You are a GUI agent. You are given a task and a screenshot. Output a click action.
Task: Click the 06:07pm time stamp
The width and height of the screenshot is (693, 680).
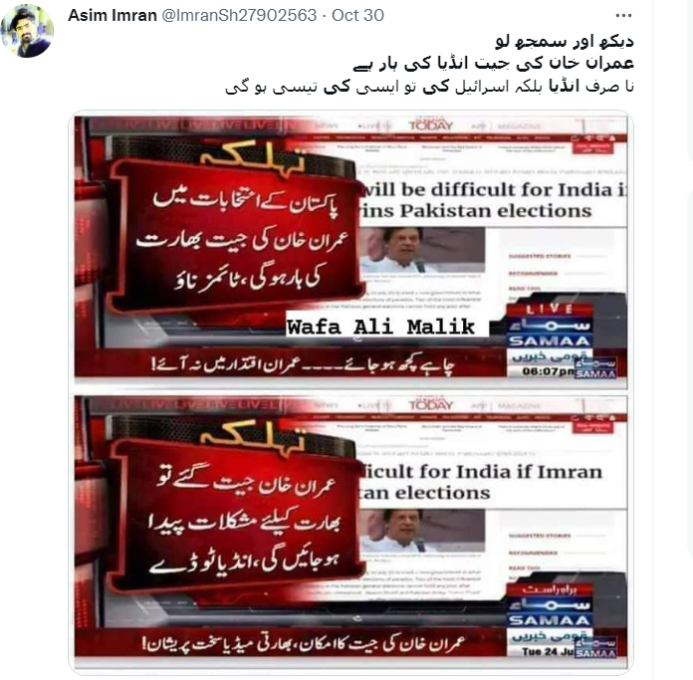(548, 370)
